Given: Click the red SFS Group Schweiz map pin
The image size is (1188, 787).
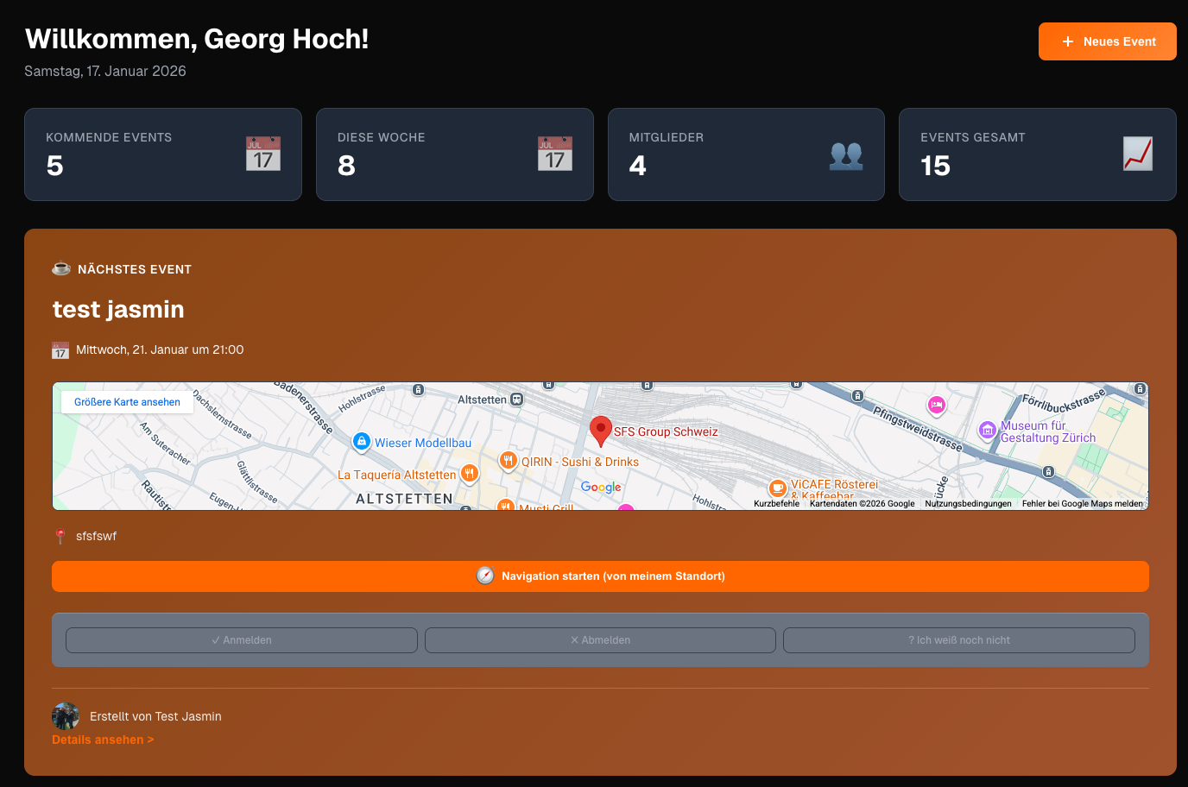Looking at the screenshot, I should (x=601, y=429).
